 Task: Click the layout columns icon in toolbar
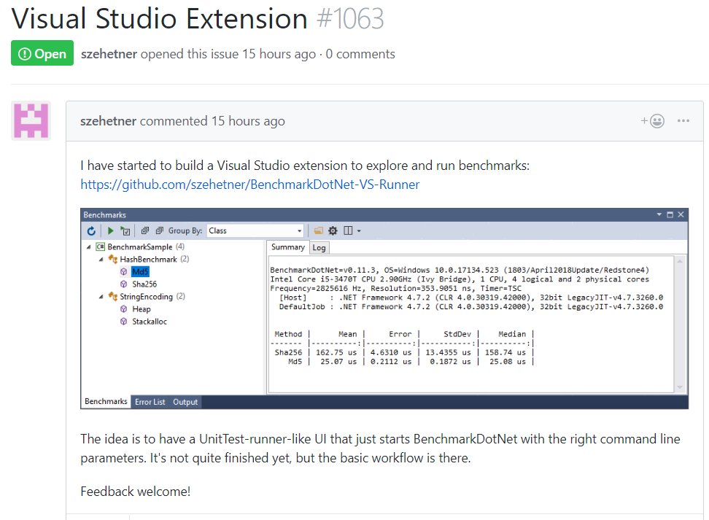[348, 230]
